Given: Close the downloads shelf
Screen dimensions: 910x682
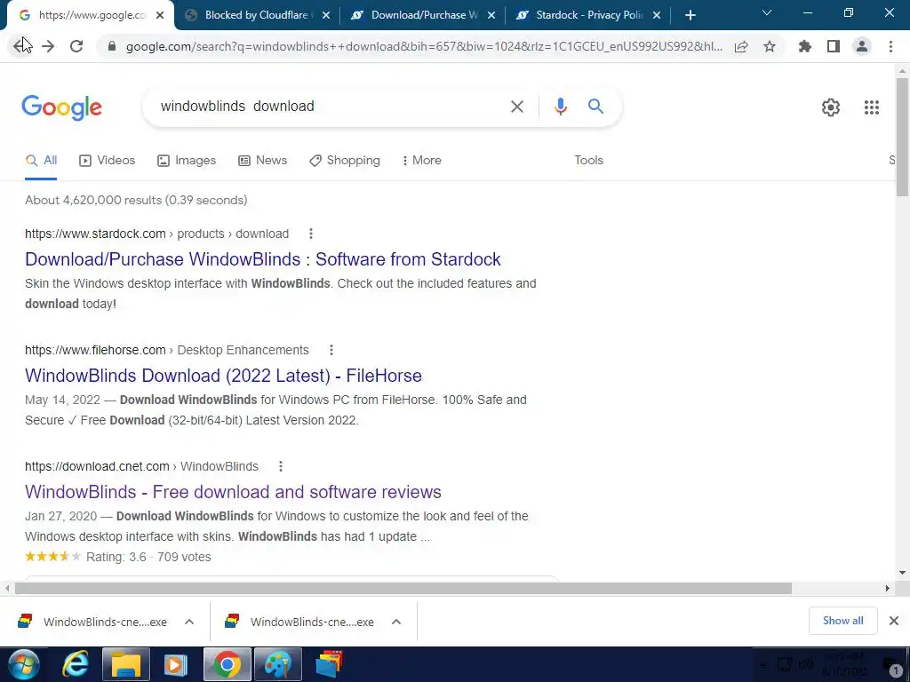Looking at the screenshot, I should [x=894, y=621].
